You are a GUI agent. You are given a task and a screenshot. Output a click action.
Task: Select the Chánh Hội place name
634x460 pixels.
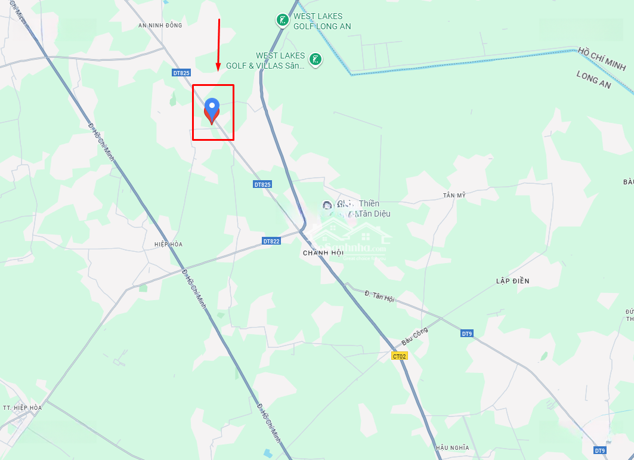pyautogui.click(x=323, y=253)
